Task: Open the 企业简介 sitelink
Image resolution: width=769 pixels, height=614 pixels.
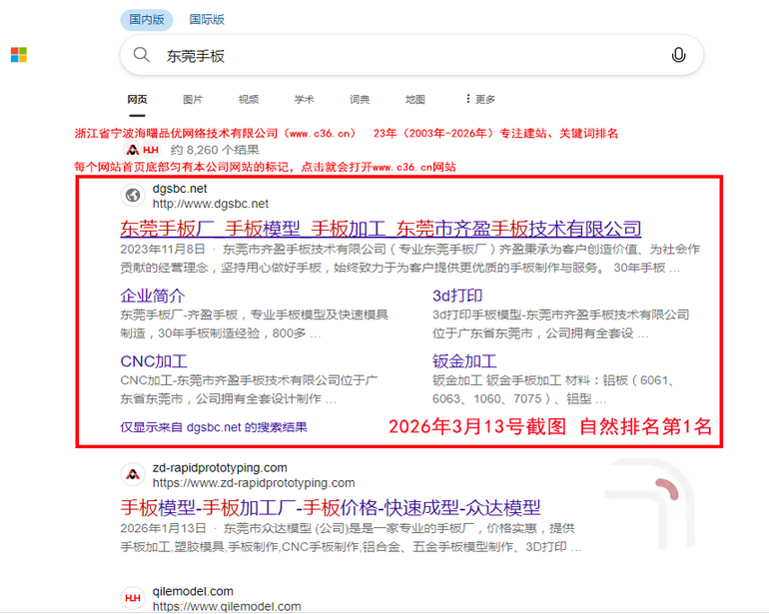Action: click(x=153, y=296)
